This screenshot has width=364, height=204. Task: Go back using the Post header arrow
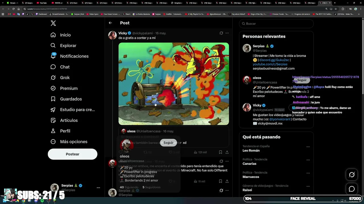tap(110, 23)
